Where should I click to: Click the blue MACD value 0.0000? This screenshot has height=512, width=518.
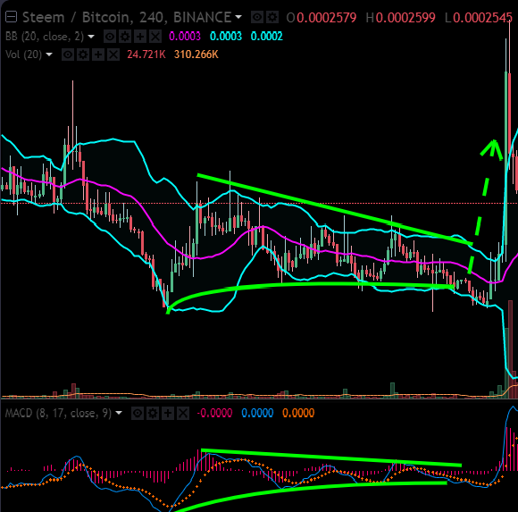[x=257, y=413]
